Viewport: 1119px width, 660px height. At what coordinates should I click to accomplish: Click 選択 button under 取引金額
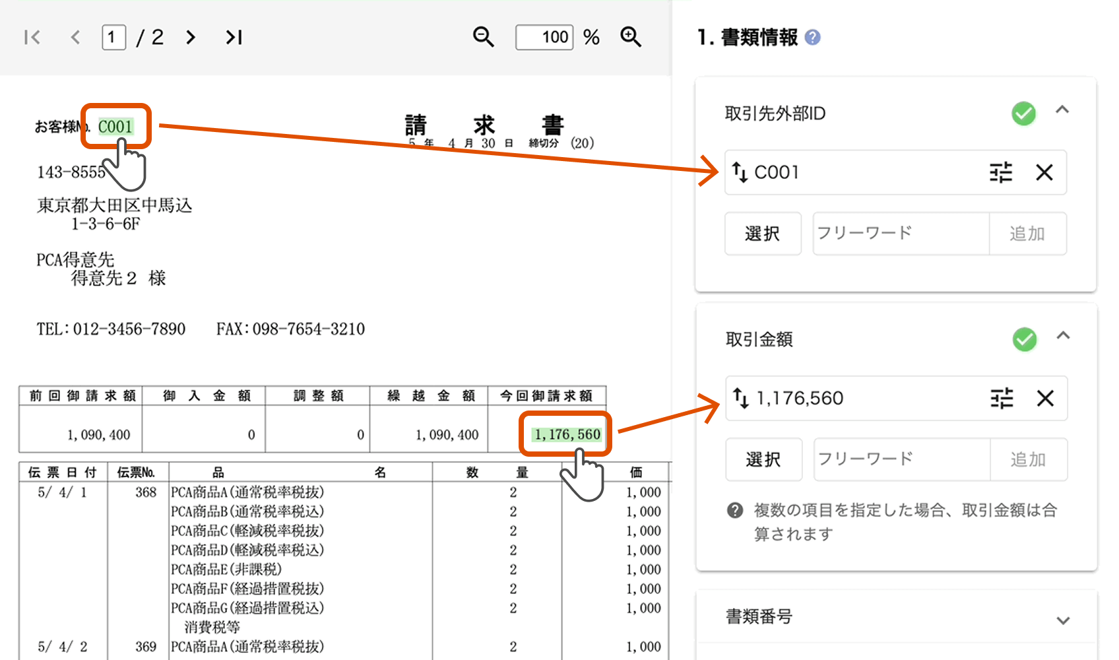click(x=763, y=459)
